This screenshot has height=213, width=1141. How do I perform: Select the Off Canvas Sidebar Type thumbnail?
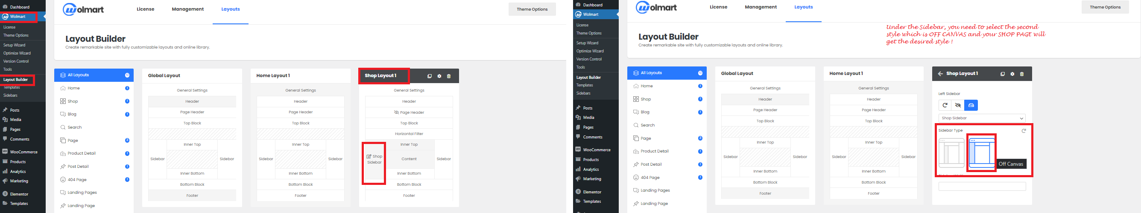[982, 153]
